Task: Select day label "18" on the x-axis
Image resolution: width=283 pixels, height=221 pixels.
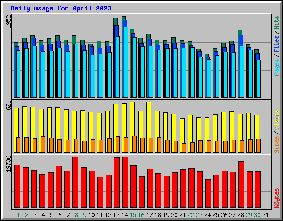Action: [x=158, y=215]
